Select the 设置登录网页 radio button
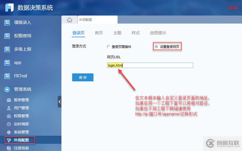The height and width of the screenshot is (151, 242). tap(157, 47)
